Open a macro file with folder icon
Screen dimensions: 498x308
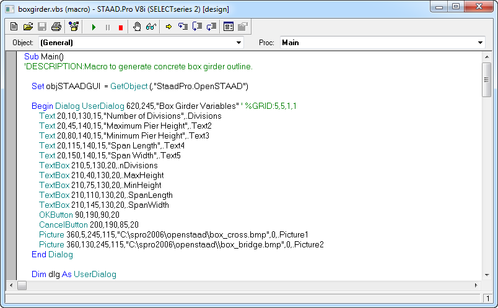point(28,27)
